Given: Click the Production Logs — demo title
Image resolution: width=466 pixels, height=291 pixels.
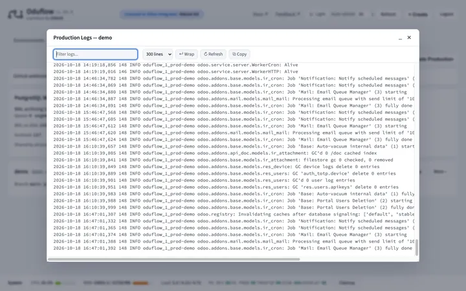Looking at the screenshot, I should coord(83,38).
